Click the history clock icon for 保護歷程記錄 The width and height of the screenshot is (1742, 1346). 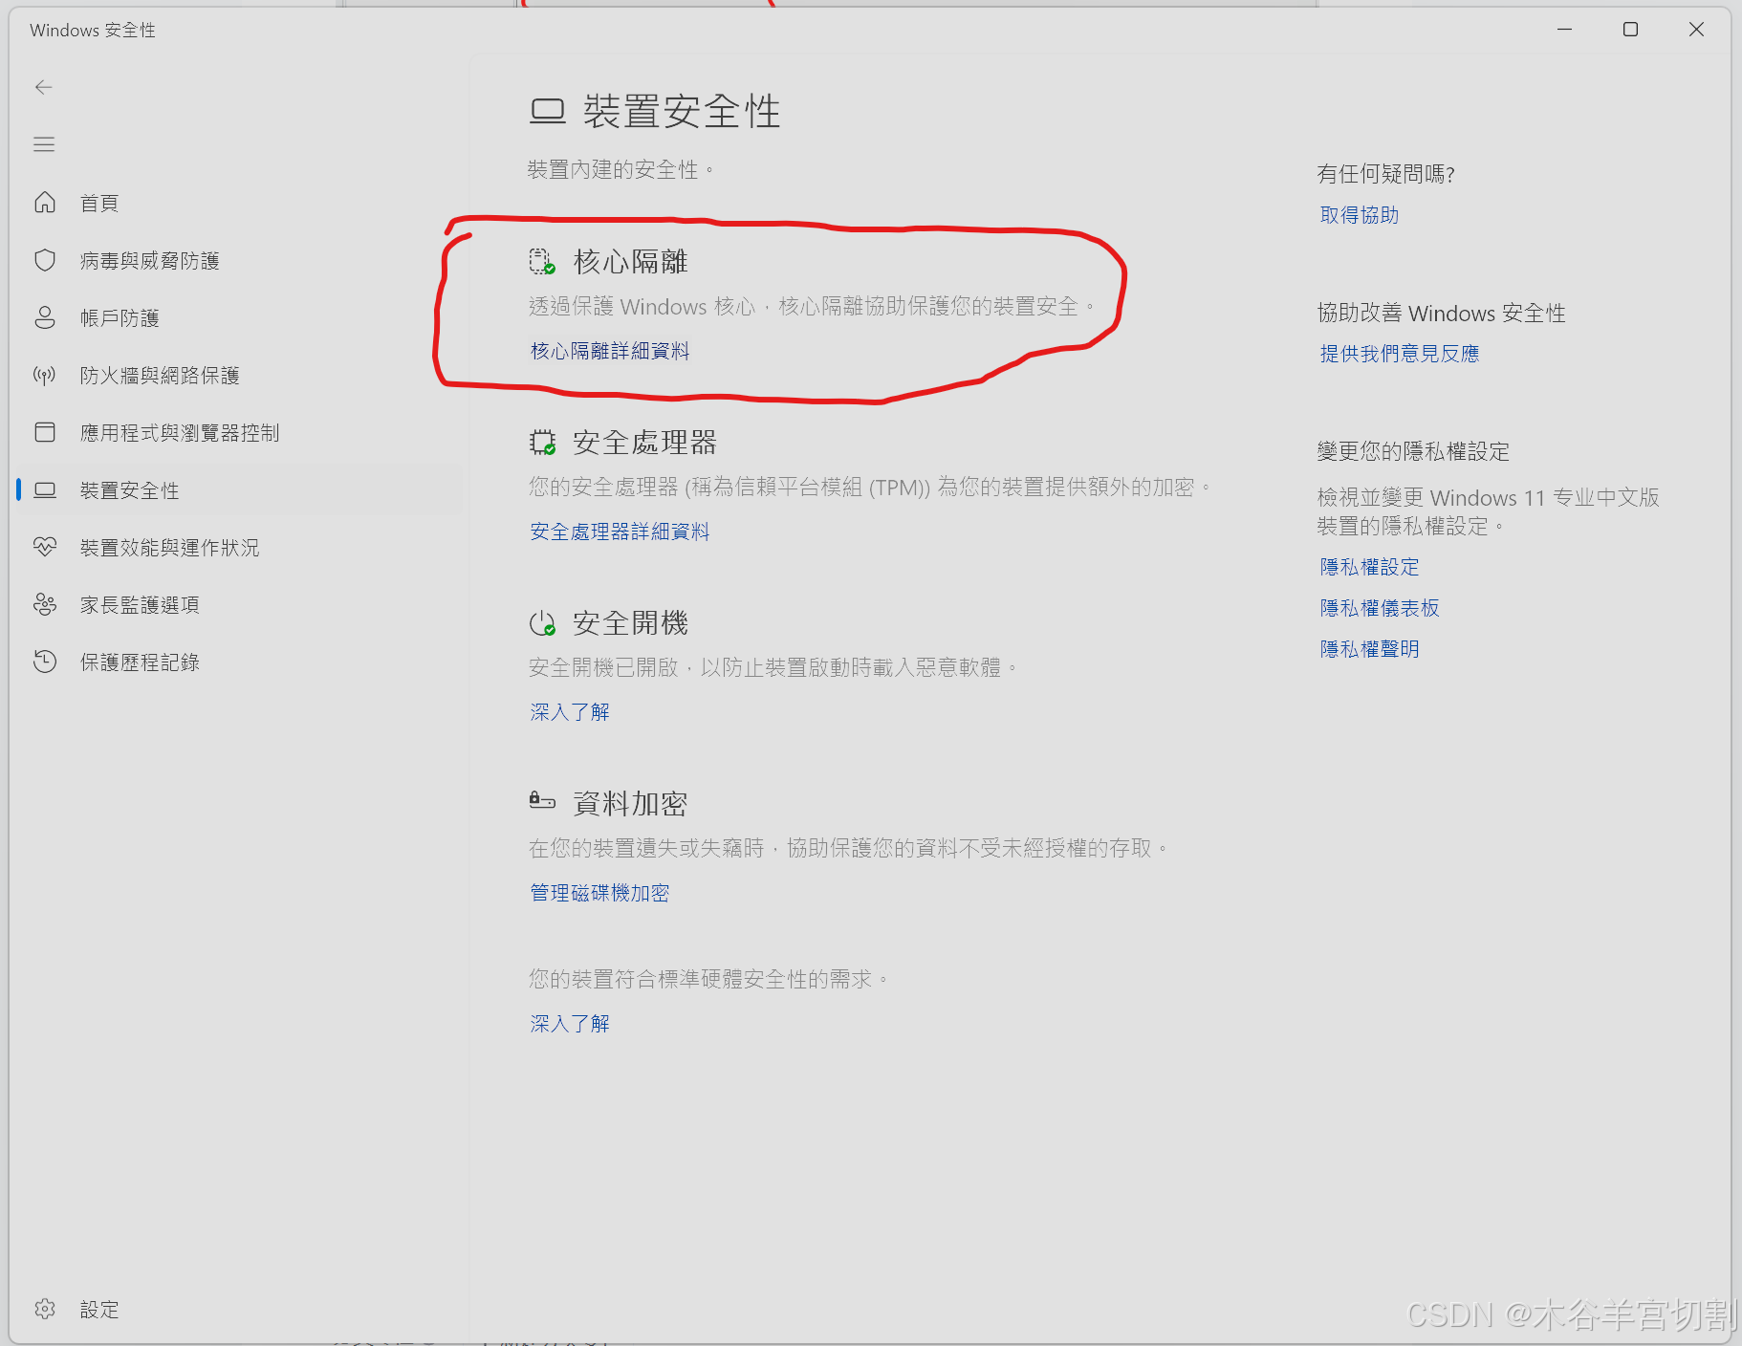(45, 662)
